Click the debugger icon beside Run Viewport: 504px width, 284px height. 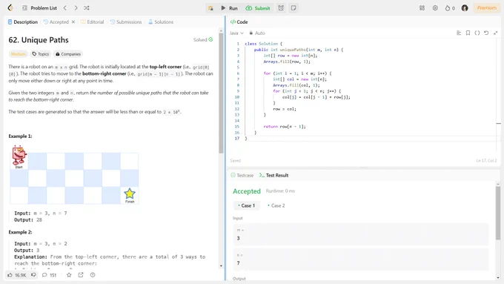pyautogui.click(x=210, y=8)
